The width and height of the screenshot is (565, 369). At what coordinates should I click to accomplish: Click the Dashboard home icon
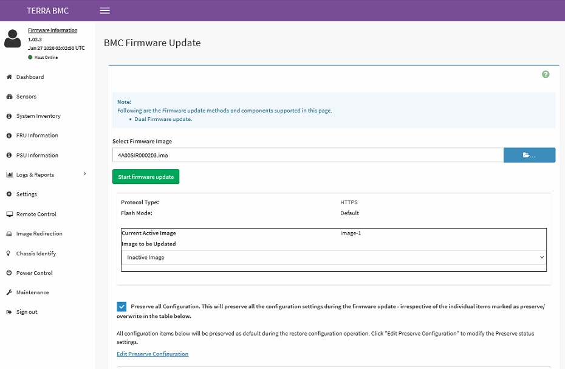click(x=9, y=77)
